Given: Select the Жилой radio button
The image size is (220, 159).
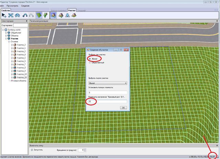Looking at the screenshot, I should tap(90, 59).
